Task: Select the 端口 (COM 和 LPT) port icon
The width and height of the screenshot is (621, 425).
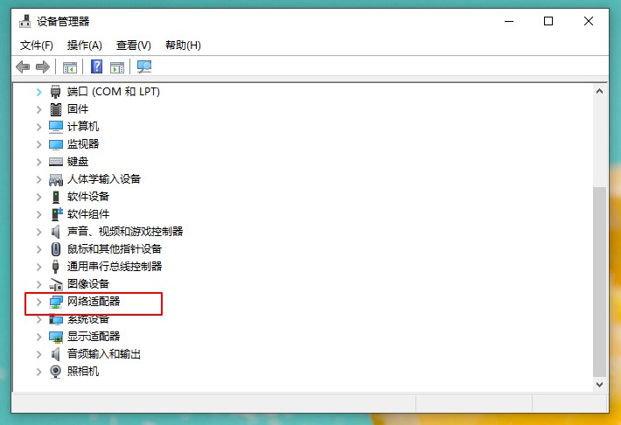Action: click(55, 92)
